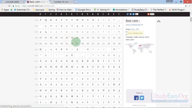Follow on Twitter in the Follow us box
192x108 pixels.
(x=142, y=98)
